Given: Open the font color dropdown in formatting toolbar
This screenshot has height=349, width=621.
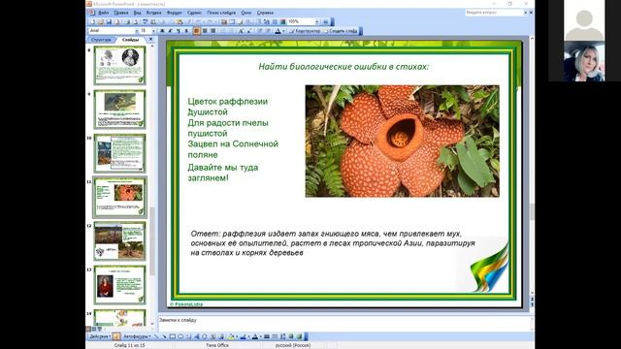Looking at the screenshot, I should [x=284, y=31].
